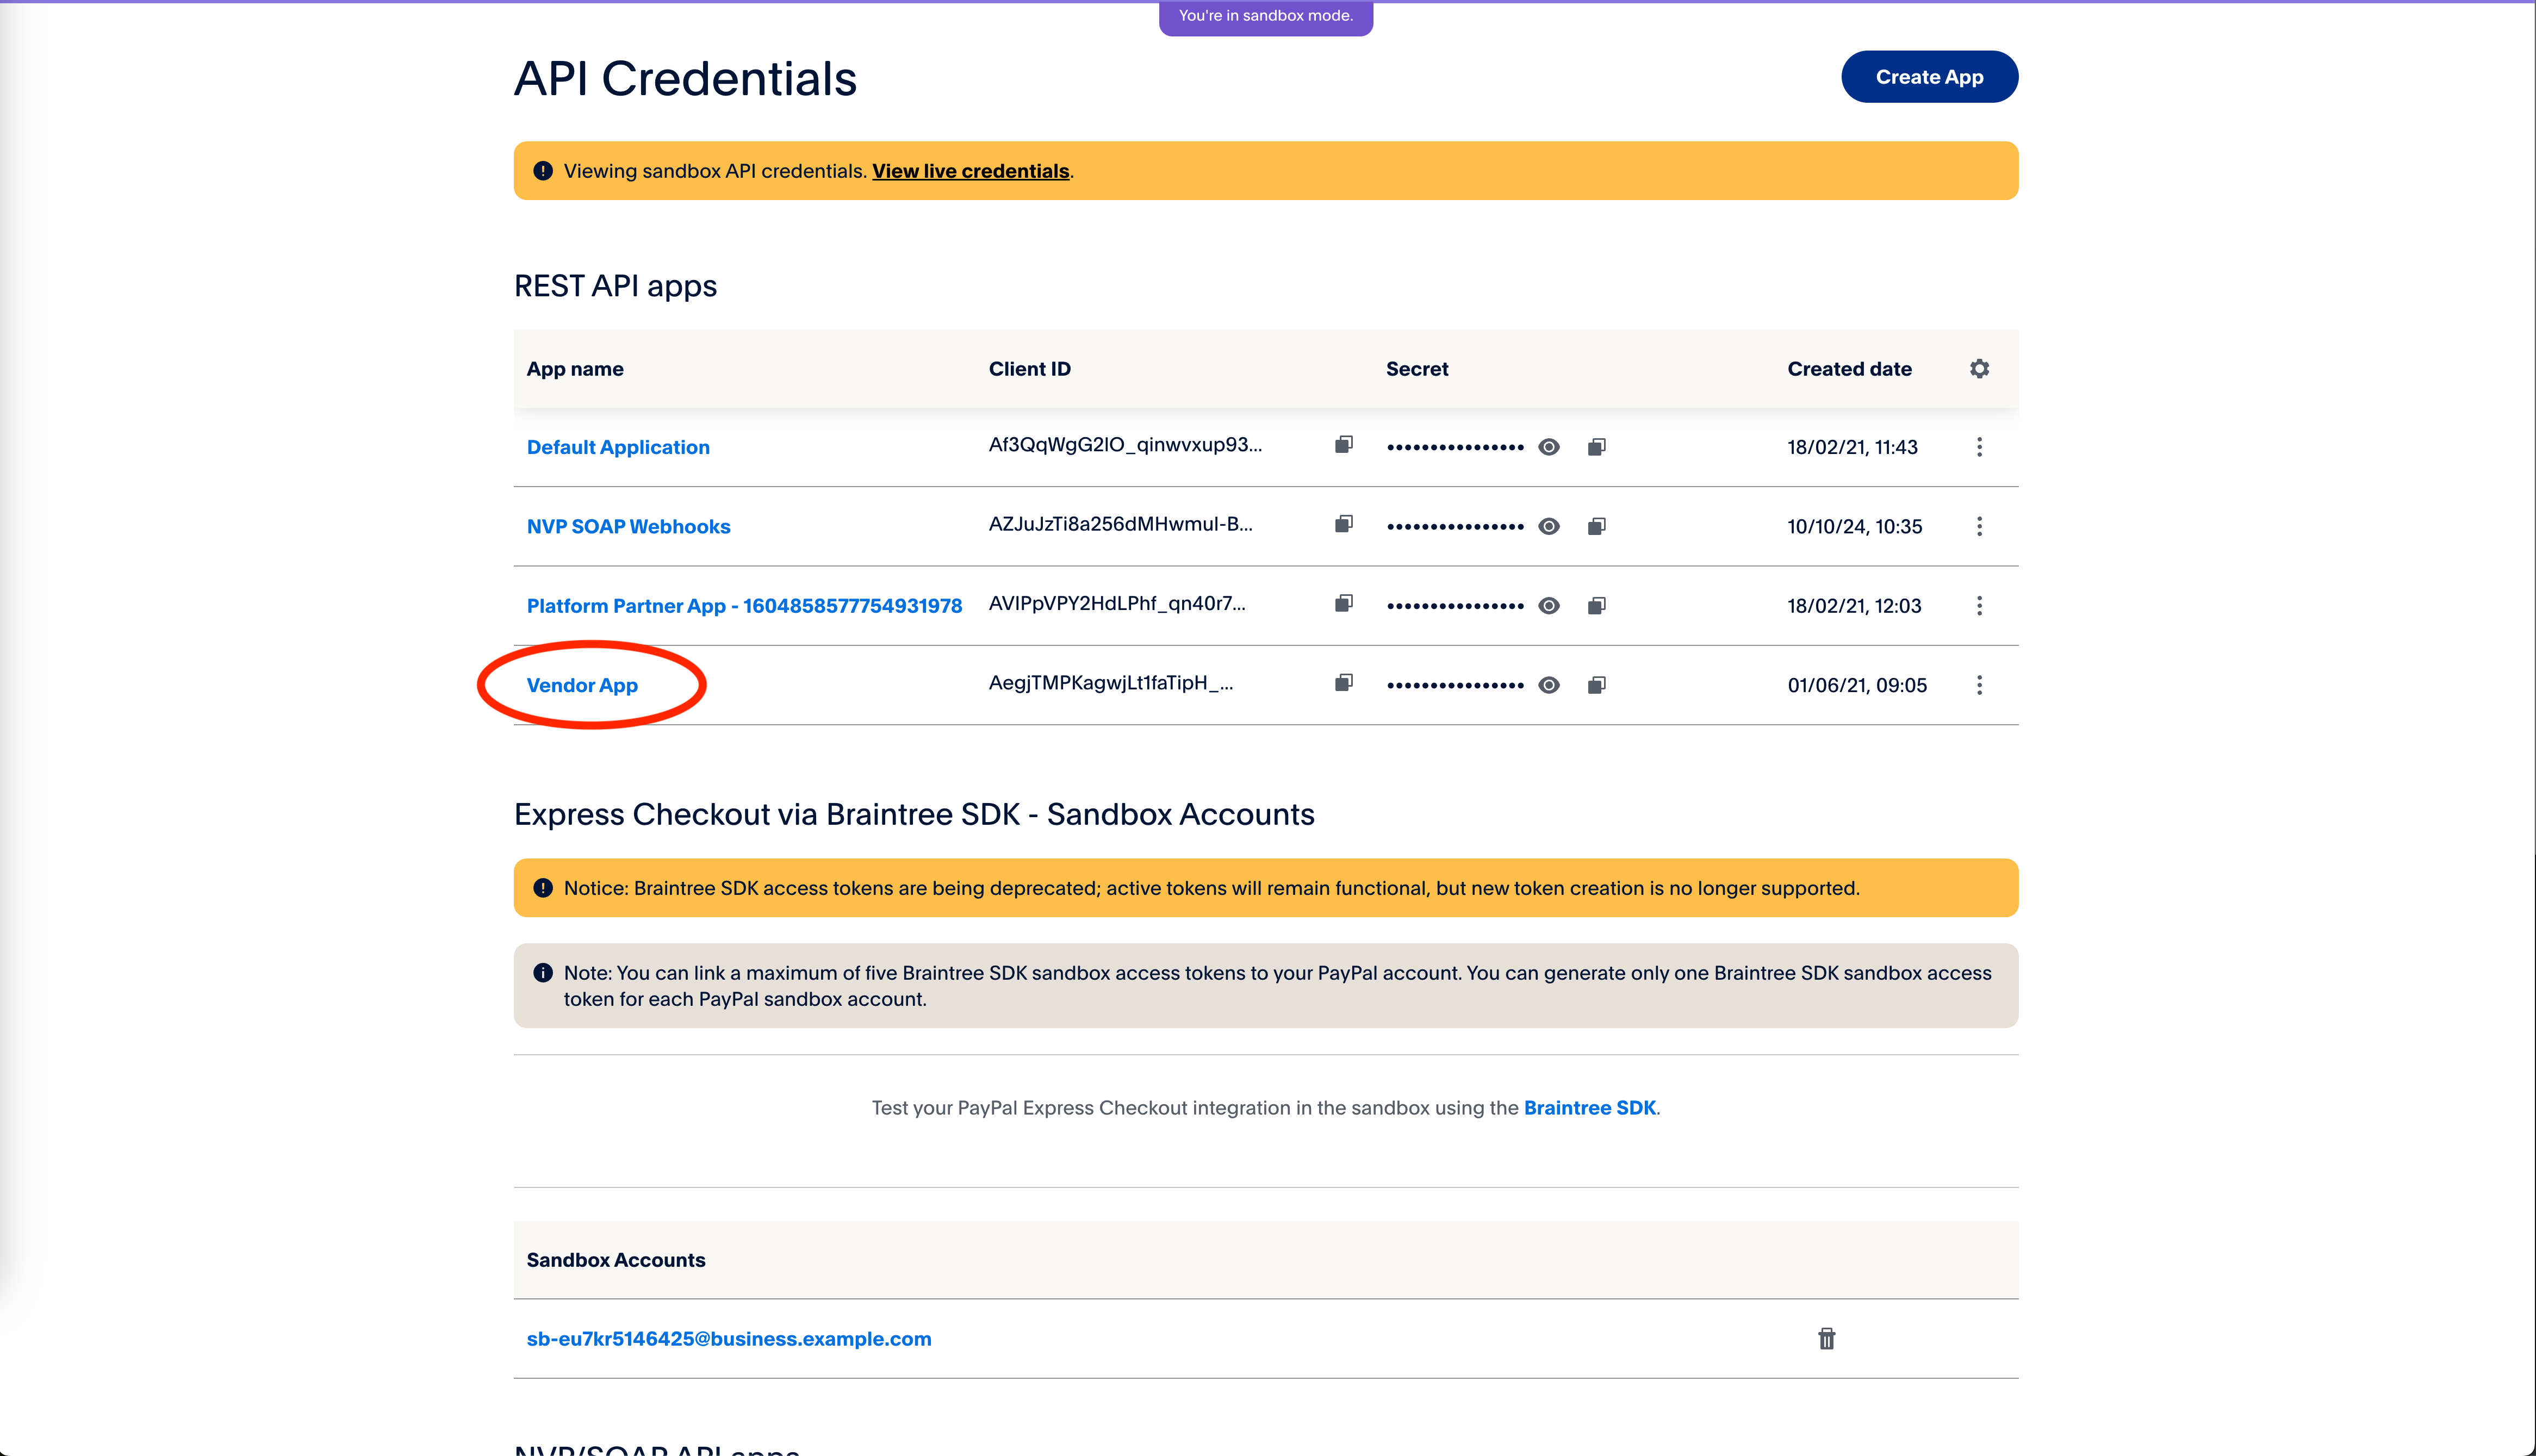The width and height of the screenshot is (2536, 1456).
Task: Open table settings gear icon
Action: pos(1979,369)
